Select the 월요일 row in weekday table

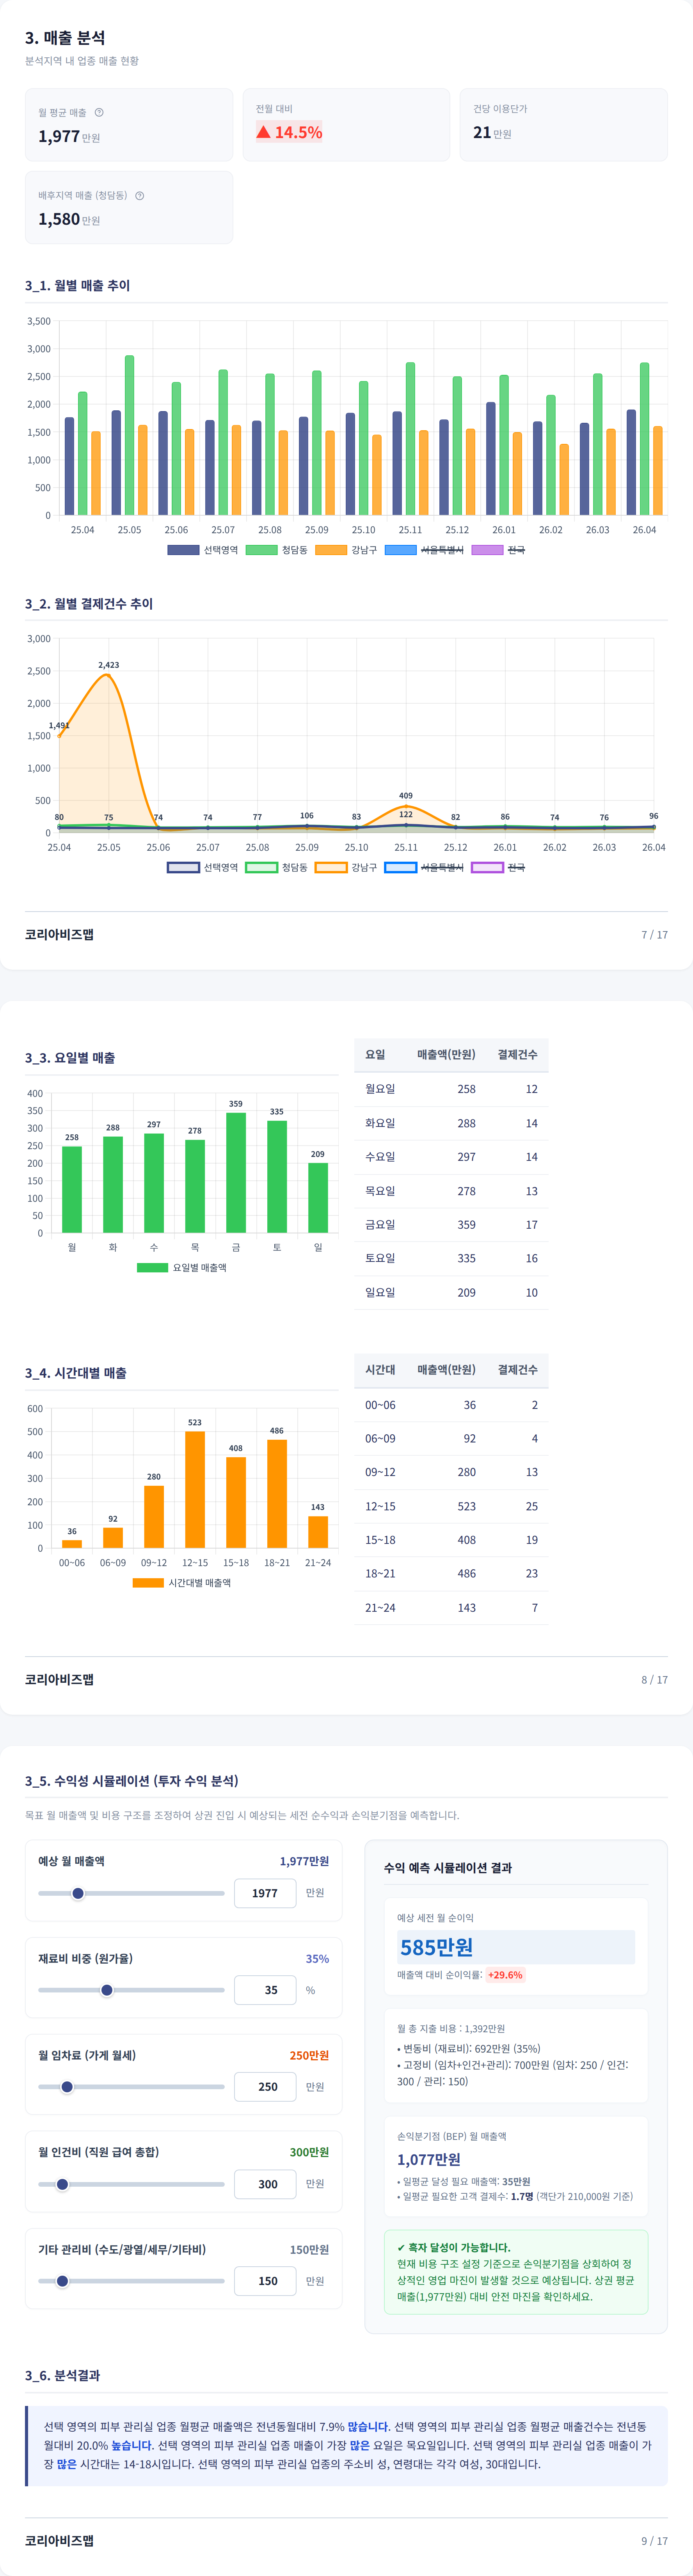click(x=451, y=1089)
